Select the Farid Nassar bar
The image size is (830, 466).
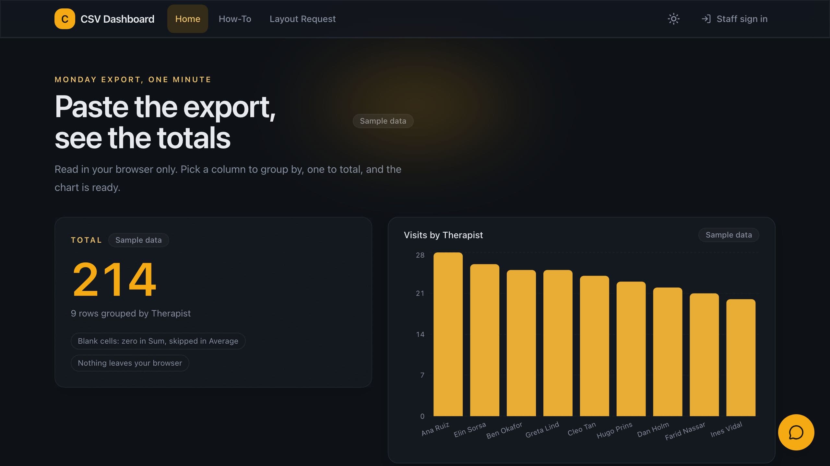[704, 354]
